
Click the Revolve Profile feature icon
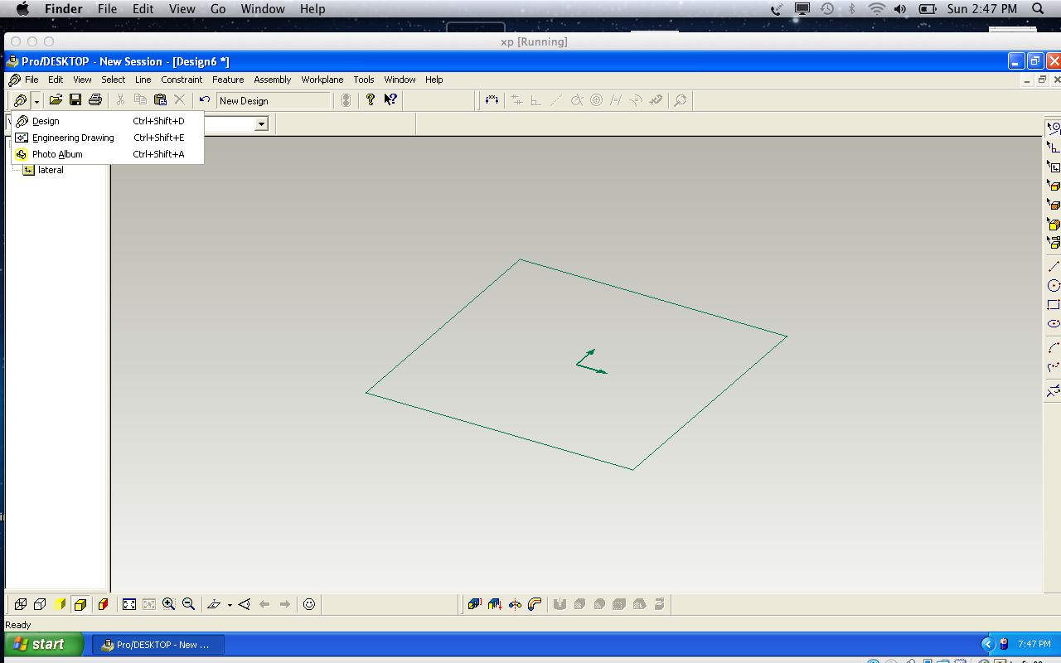(515, 604)
